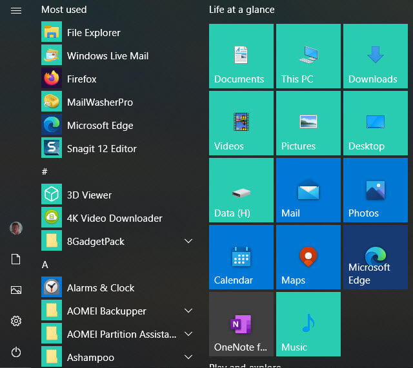Screen dimensions: 413x368
Task: Open the Photos tile
Action: click(x=376, y=190)
